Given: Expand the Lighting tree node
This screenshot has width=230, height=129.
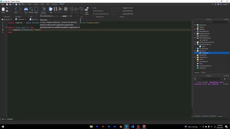Looking at the screenshot, I should 195,29.
